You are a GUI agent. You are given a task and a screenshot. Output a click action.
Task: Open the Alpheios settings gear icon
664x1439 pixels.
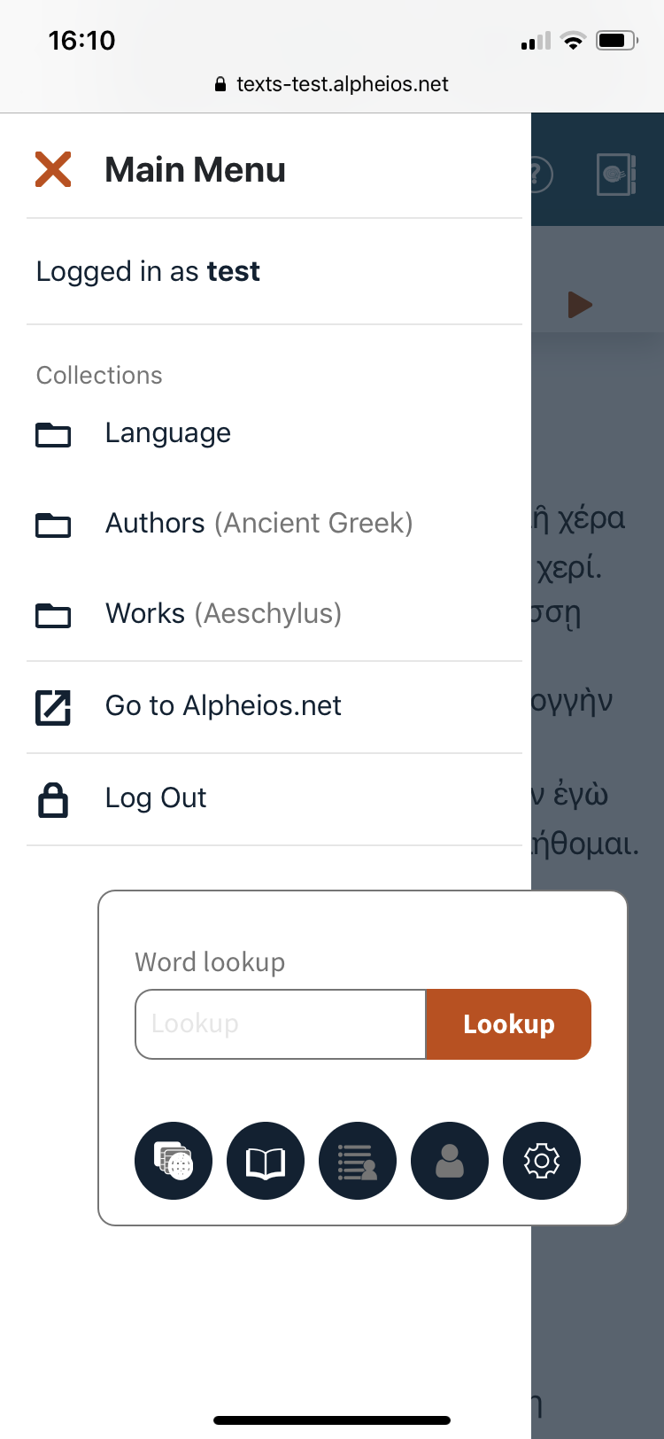pyautogui.click(x=541, y=1161)
